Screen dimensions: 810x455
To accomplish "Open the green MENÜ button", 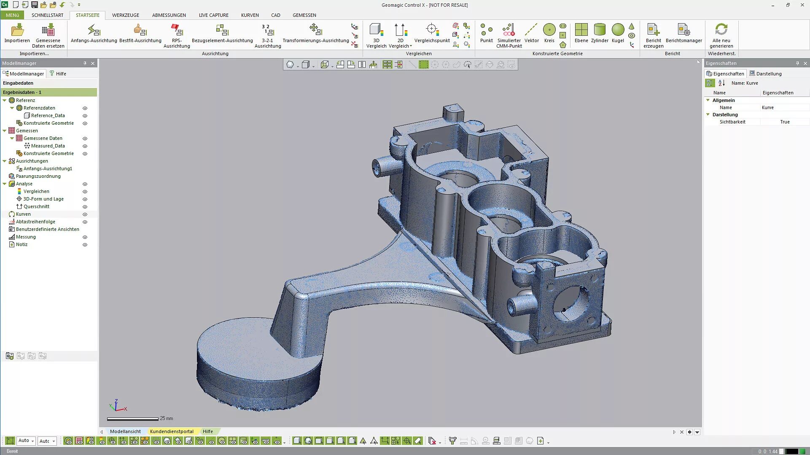I will click(x=12, y=15).
